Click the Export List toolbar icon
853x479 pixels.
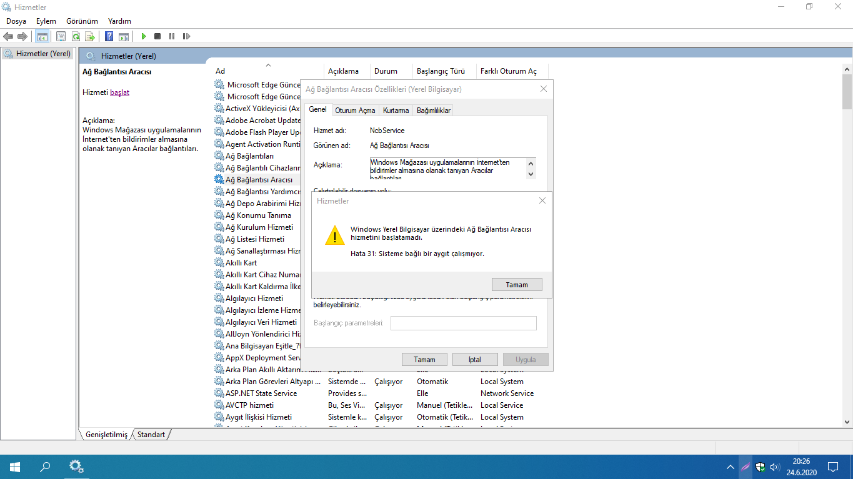click(90, 36)
